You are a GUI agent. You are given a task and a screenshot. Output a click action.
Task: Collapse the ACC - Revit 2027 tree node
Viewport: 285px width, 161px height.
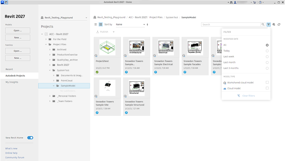click(x=42, y=34)
